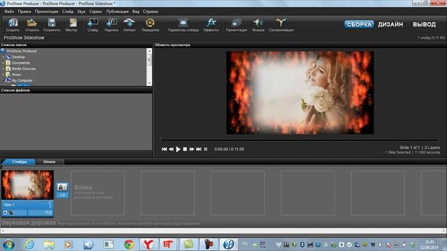This screenshot has height=251, width=447.
Task: Toggle full screen preview icon
Action: 205,149
